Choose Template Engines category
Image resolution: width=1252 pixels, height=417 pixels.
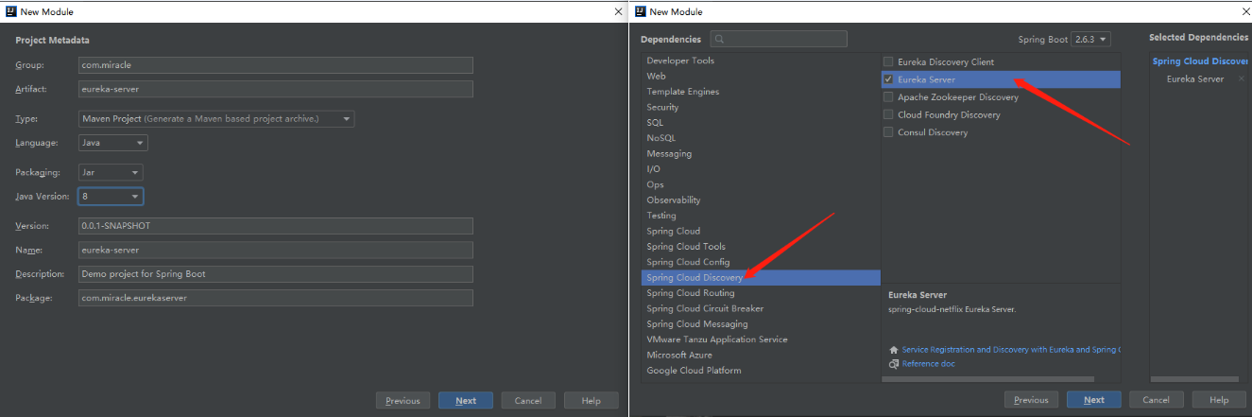click(682, 92)
